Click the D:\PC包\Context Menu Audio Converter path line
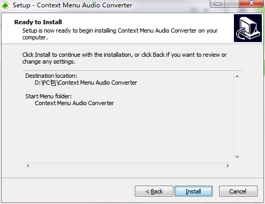Screen dimensions: 265x204 click(x=86, y=83)
